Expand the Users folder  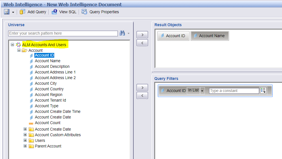(25, 140)
